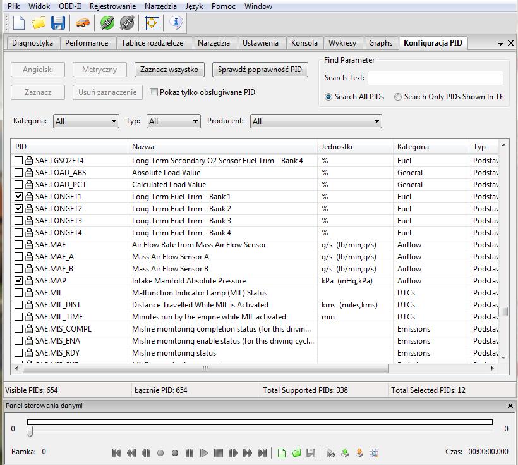Uncheck the SAE.LONGFT1 checkbox

click(19, 197)
